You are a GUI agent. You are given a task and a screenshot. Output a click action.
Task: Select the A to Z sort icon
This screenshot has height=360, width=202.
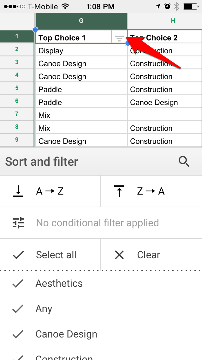click(18, 191)
